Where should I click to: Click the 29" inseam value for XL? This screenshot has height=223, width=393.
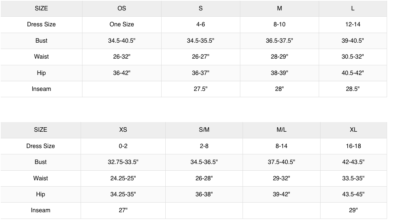coord(353,210)
